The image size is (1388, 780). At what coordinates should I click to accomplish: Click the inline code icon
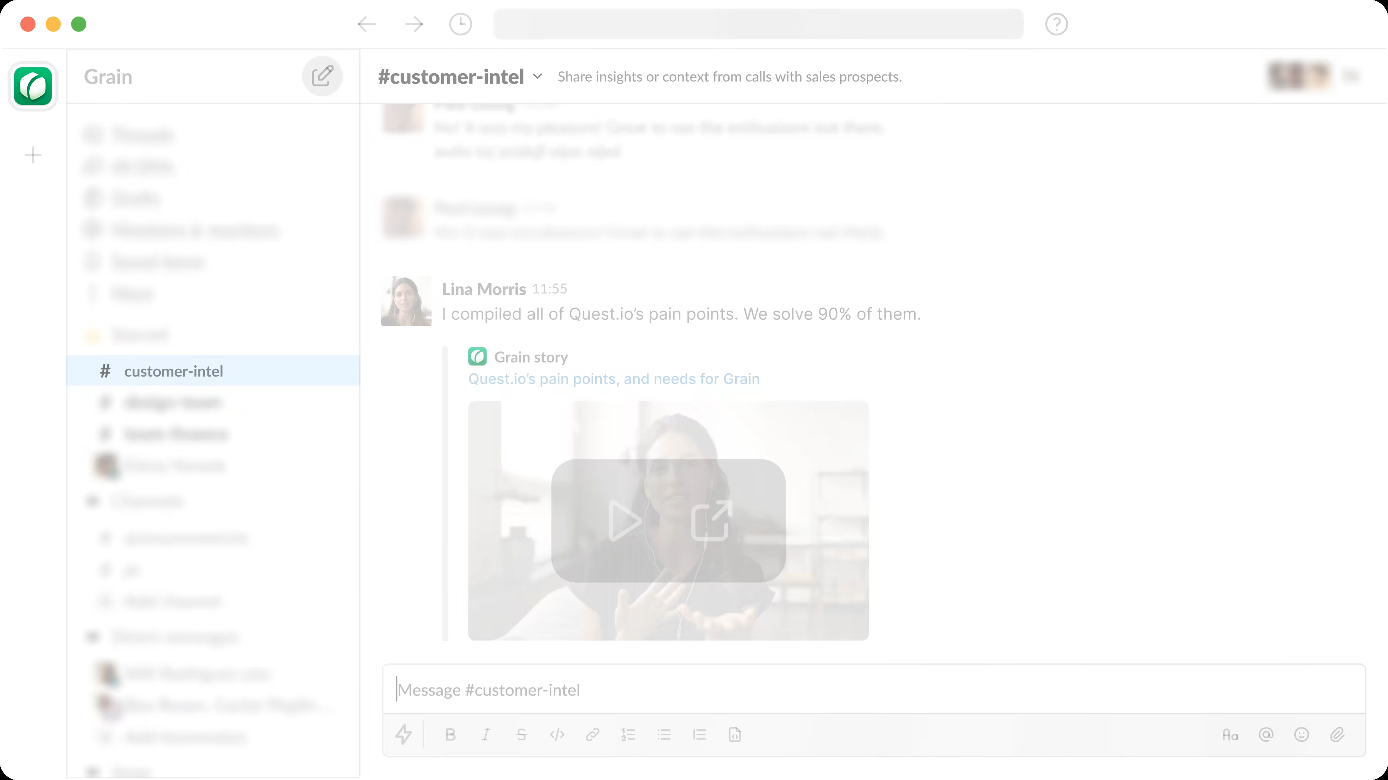point(557,735)
